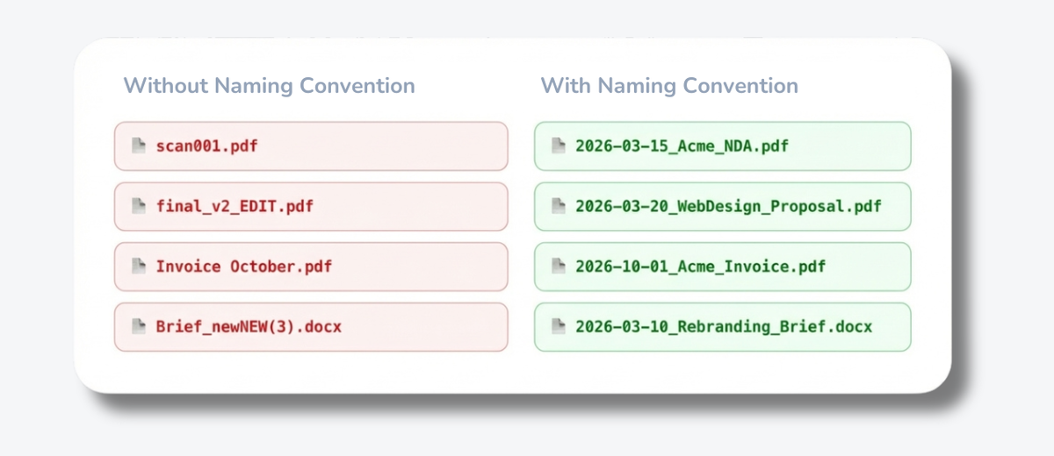Click the With Naming Convention heading
This screenshot has height=456, width=1054.
(x=669, y=86)
